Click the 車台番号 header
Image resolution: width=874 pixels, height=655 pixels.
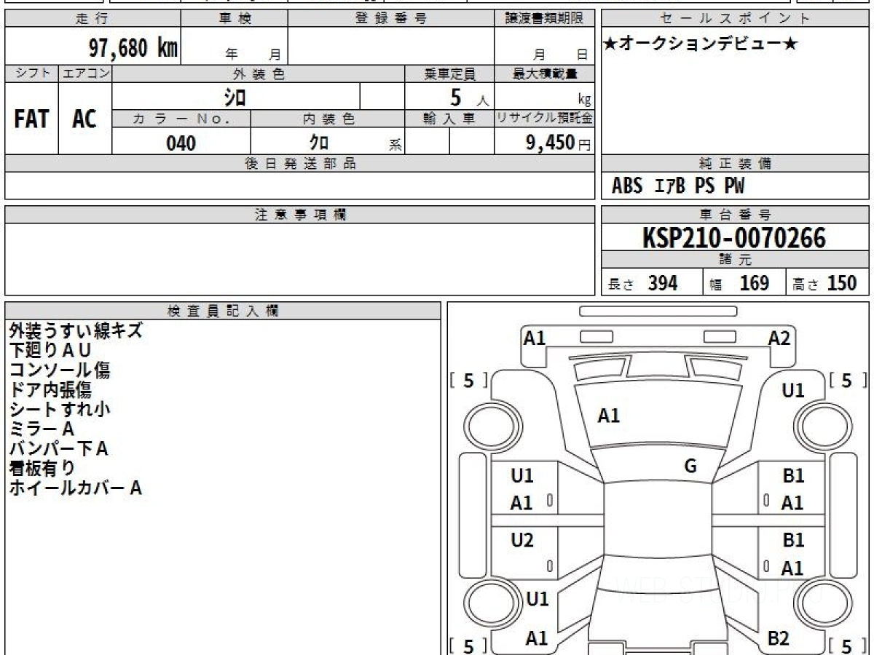tap(736, 215)
